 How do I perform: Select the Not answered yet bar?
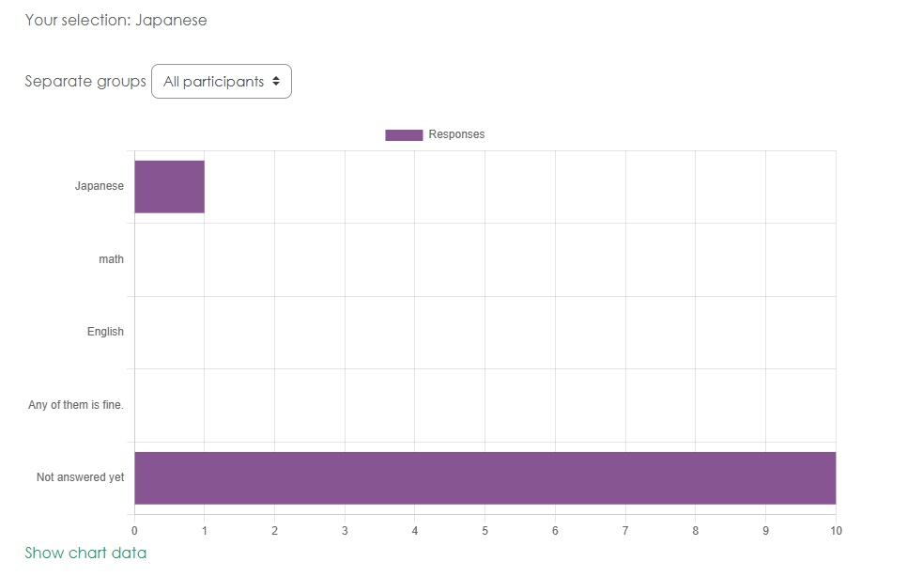pyautogui.click(x=485, y=477)
